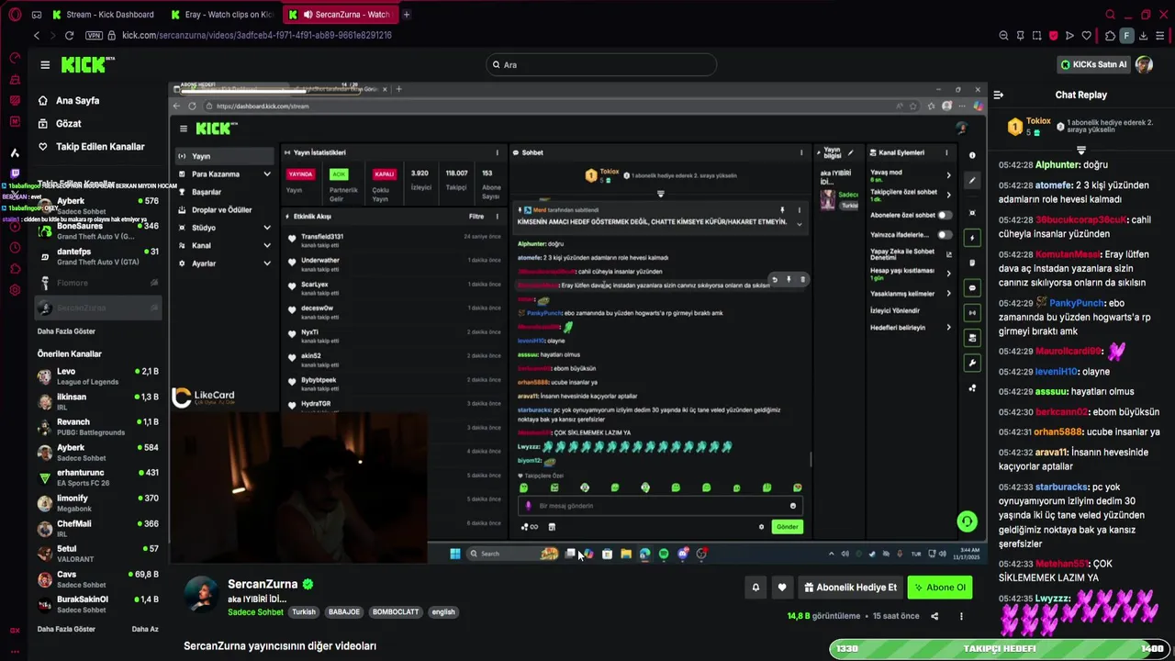Toggle Abonelere özel sohbet switch in video
The image size is (1175, 661).
coord(944,215)
